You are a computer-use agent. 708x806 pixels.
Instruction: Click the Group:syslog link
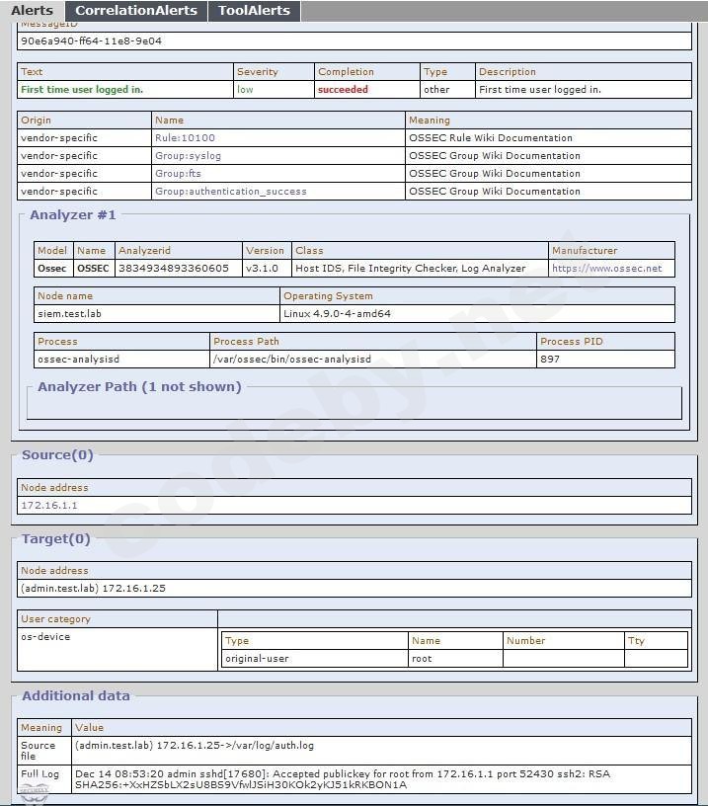point(188,156)
